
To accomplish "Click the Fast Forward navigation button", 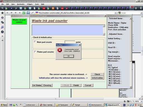I will 20,13.
